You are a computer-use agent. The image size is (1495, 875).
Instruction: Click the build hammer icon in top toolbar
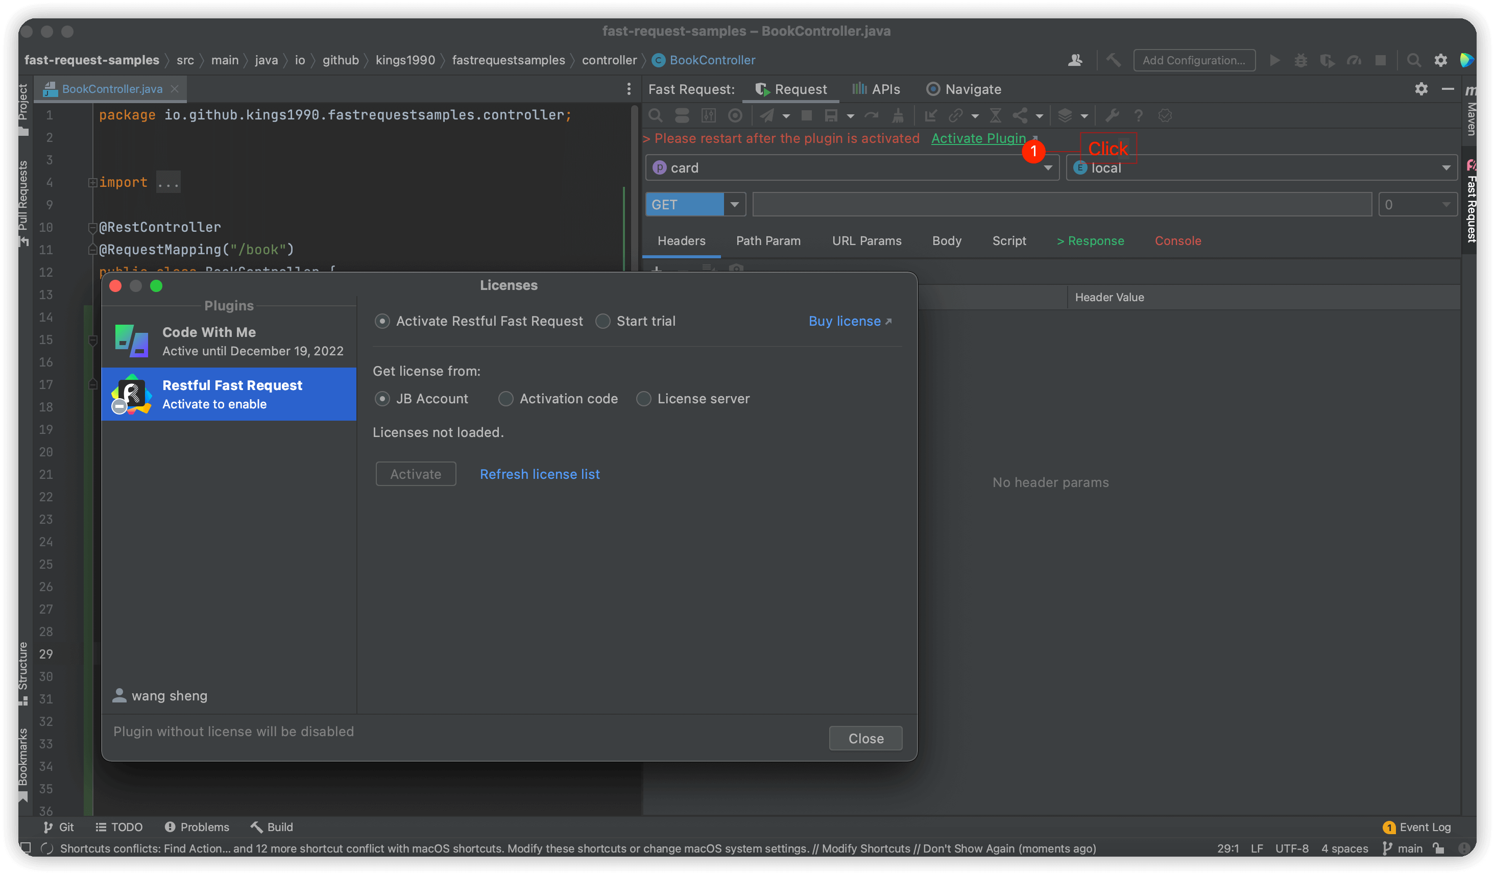[x=1114, y=60]
